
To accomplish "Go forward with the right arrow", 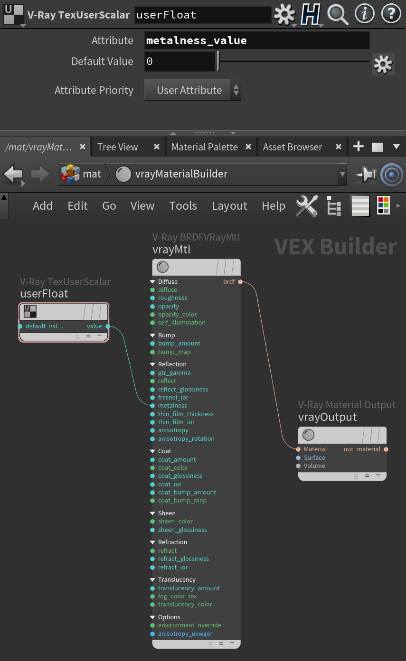I will coord(40,175).
